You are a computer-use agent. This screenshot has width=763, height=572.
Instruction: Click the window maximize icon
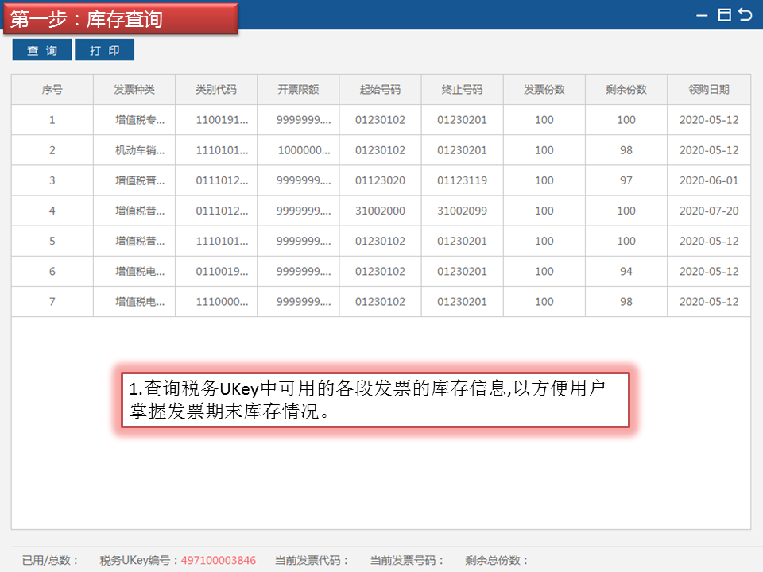pyautogui.click(x=725, y=15)
